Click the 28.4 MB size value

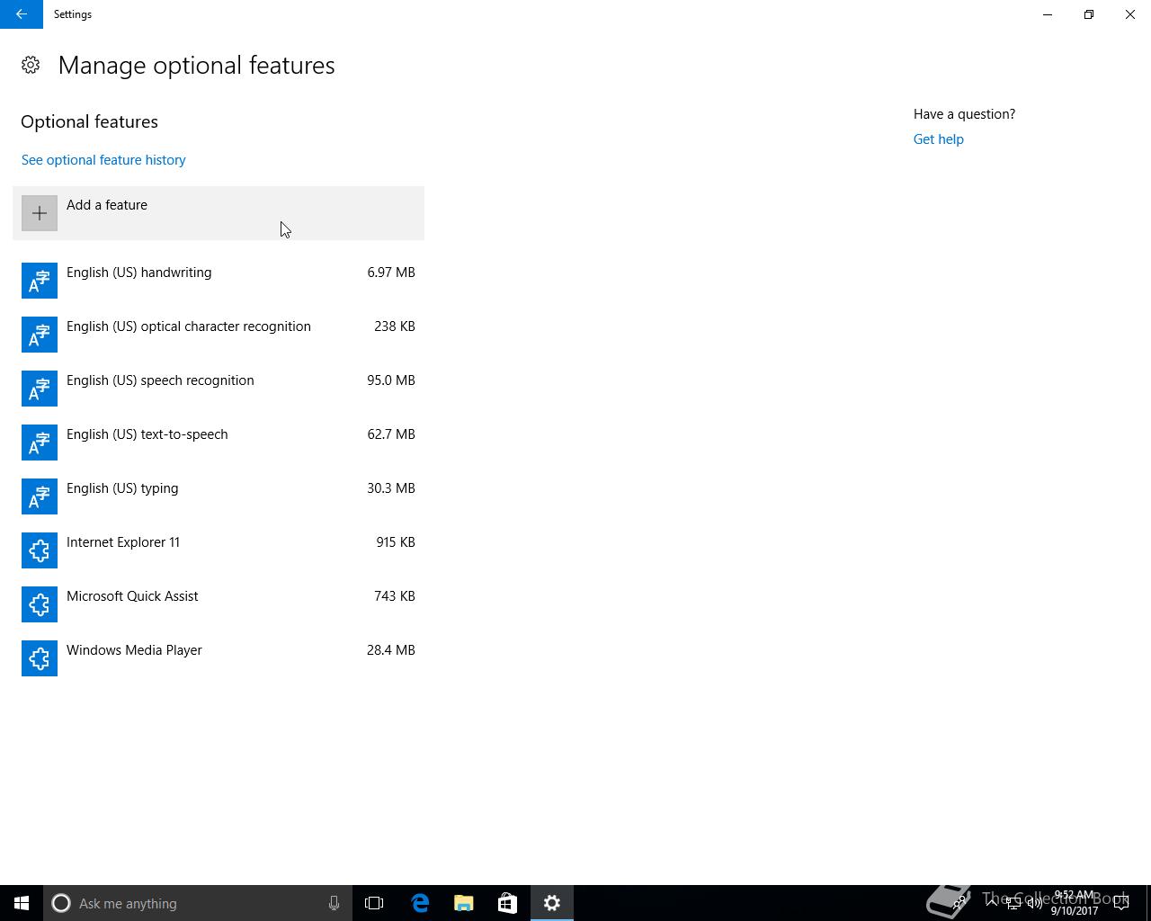coord(391,650)
